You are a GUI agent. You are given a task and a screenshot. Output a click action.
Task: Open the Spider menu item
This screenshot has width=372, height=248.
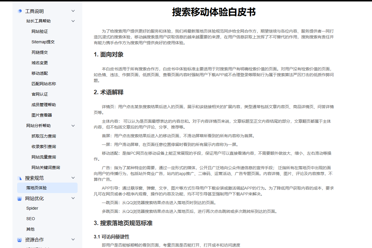[32, 208]
